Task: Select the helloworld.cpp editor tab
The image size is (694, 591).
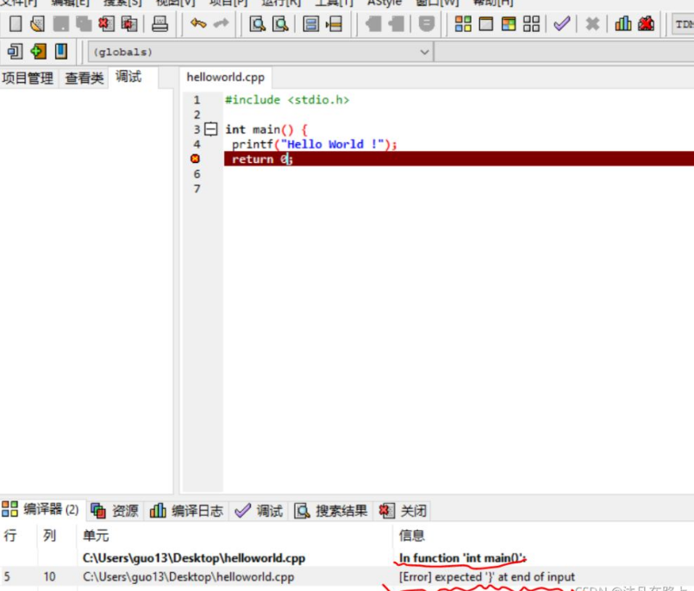Action: coord(226,77)
